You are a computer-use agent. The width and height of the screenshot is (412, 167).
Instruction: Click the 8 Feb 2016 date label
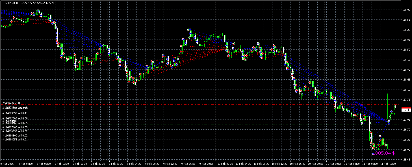click(x=7, y=164)
